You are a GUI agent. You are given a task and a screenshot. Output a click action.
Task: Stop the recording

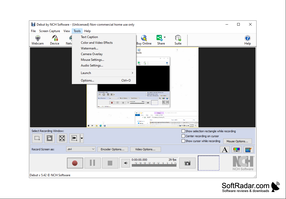tap(110, 163)
